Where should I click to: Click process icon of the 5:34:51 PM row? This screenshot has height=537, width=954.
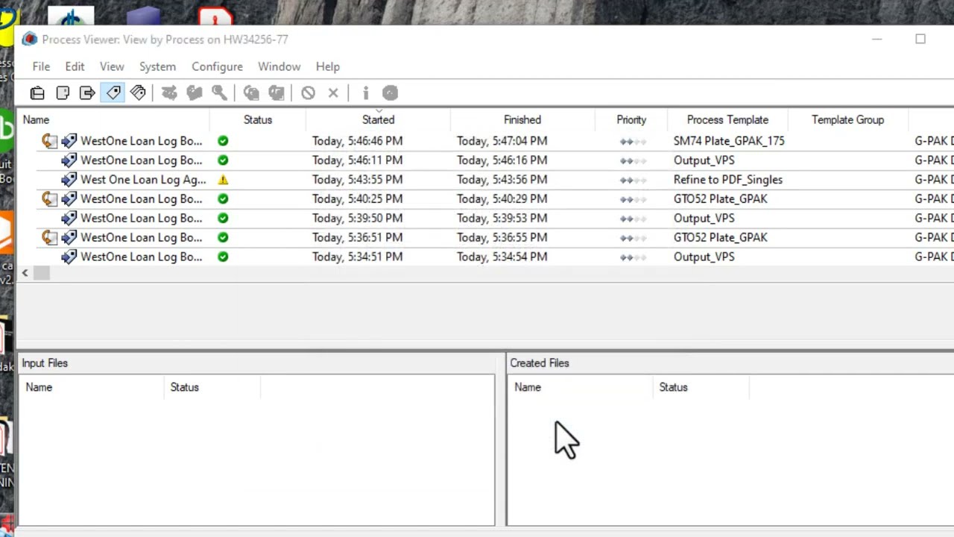69,257
